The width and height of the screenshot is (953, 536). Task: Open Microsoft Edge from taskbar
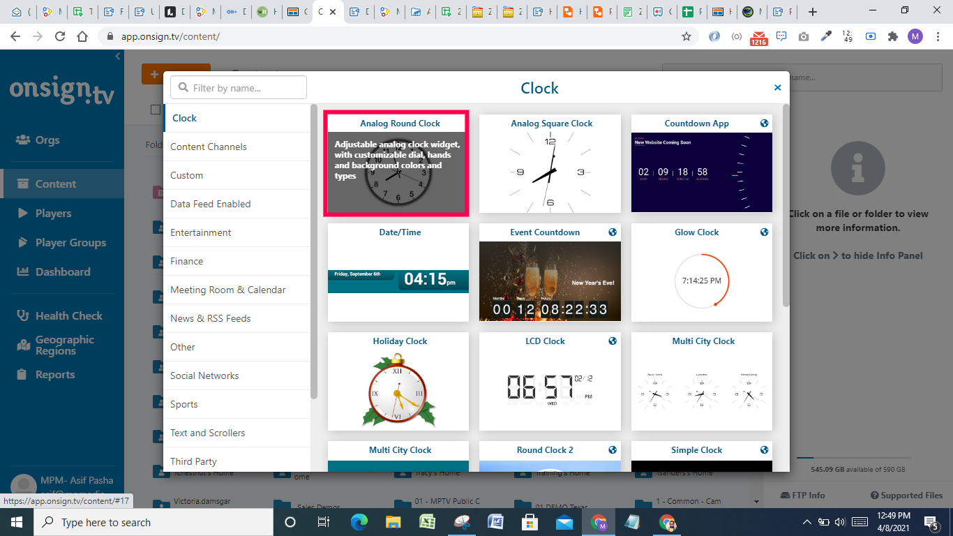click(x=359, y=522)
